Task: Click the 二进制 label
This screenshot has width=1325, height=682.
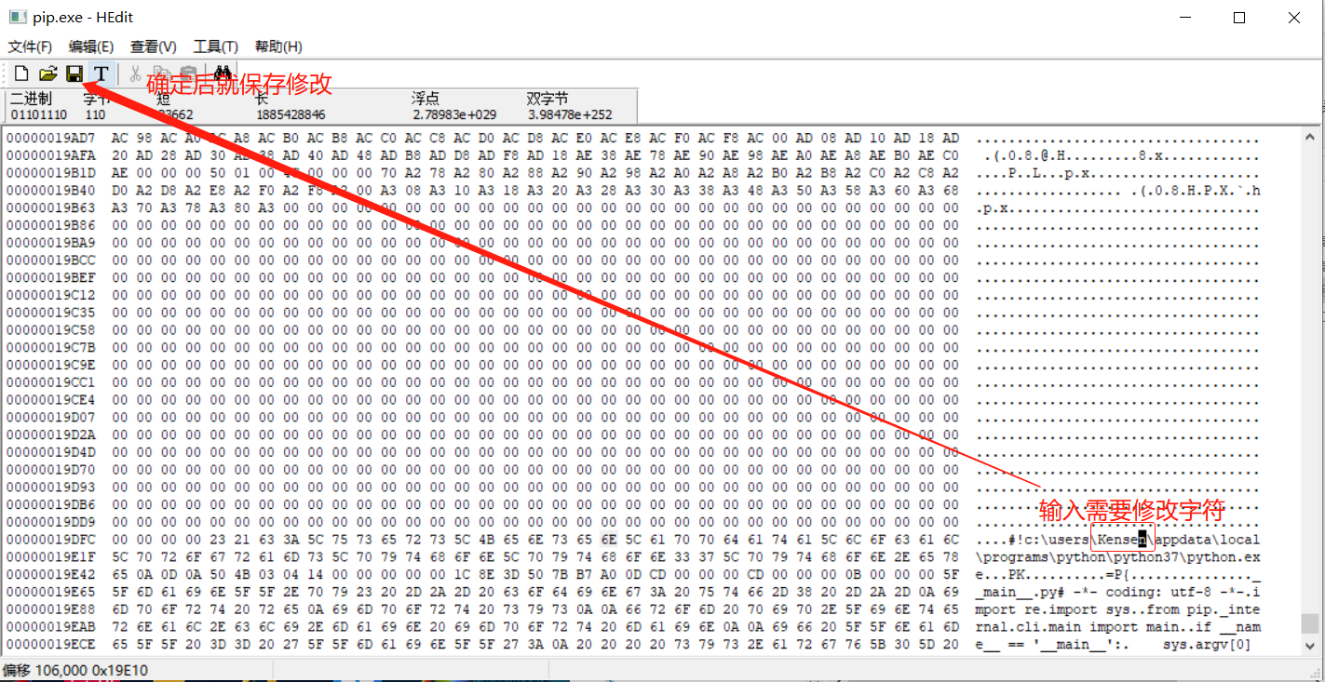Action: [x=31, y=99]
